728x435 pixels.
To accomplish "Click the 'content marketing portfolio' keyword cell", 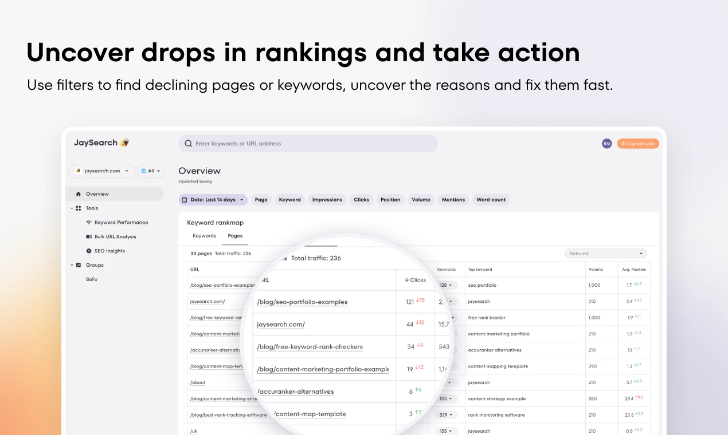I will (499, 334).
